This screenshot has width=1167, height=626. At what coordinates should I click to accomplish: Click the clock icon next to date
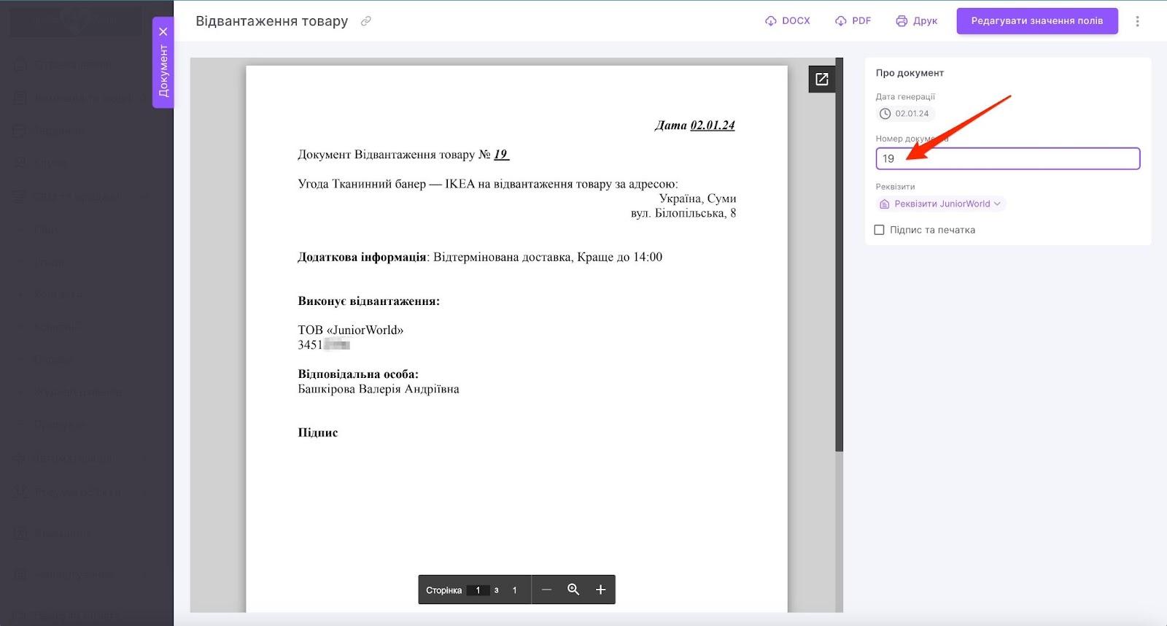[x=885, y=114]
